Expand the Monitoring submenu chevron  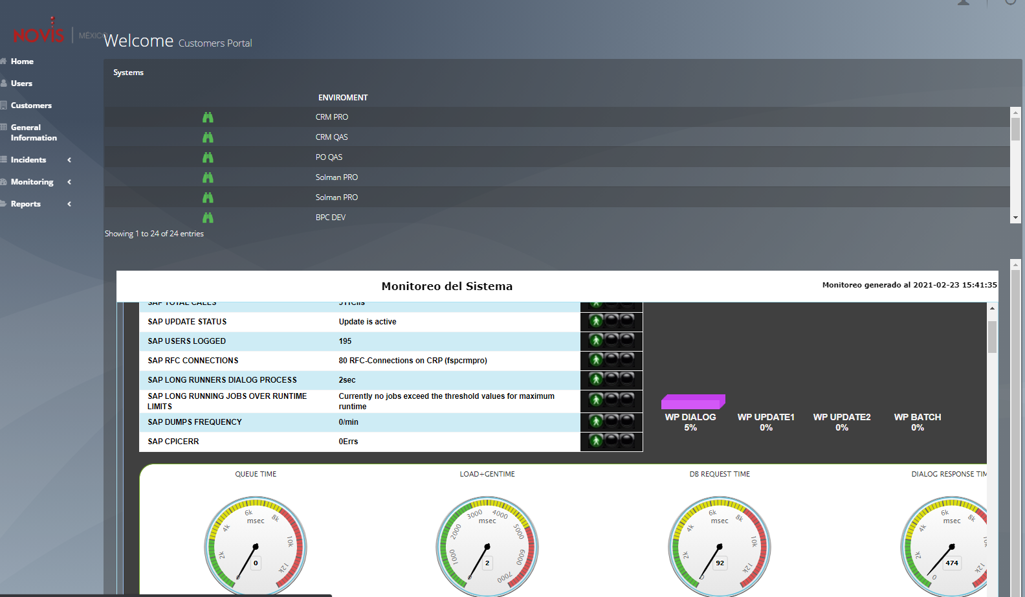pos(69,182)
